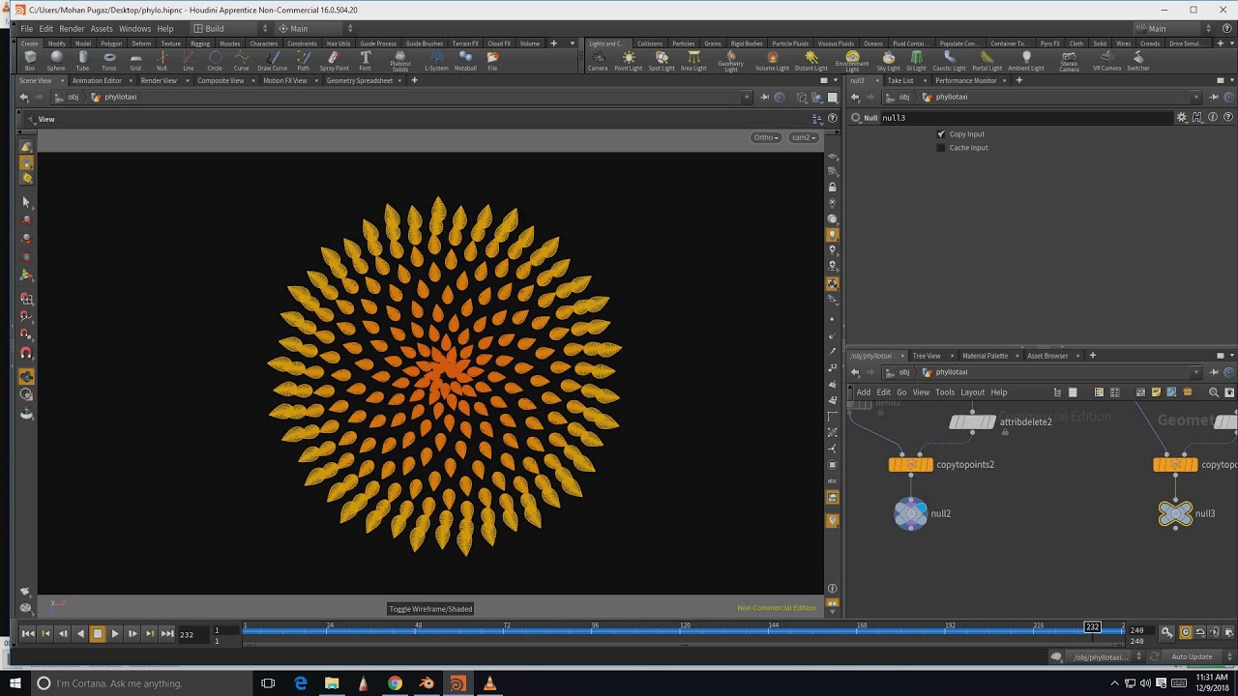Select the attribdelete2 node
1238x696 pixels.
973,421
